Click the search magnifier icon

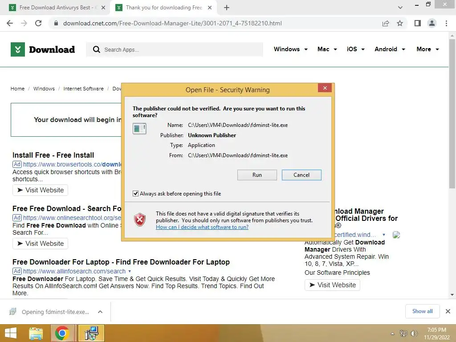click(97, 49)
